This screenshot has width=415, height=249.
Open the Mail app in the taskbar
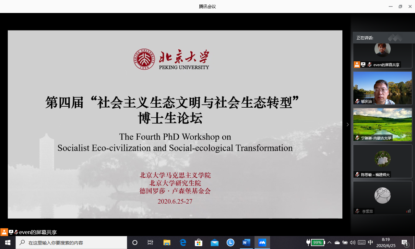[x=215, y=243]
